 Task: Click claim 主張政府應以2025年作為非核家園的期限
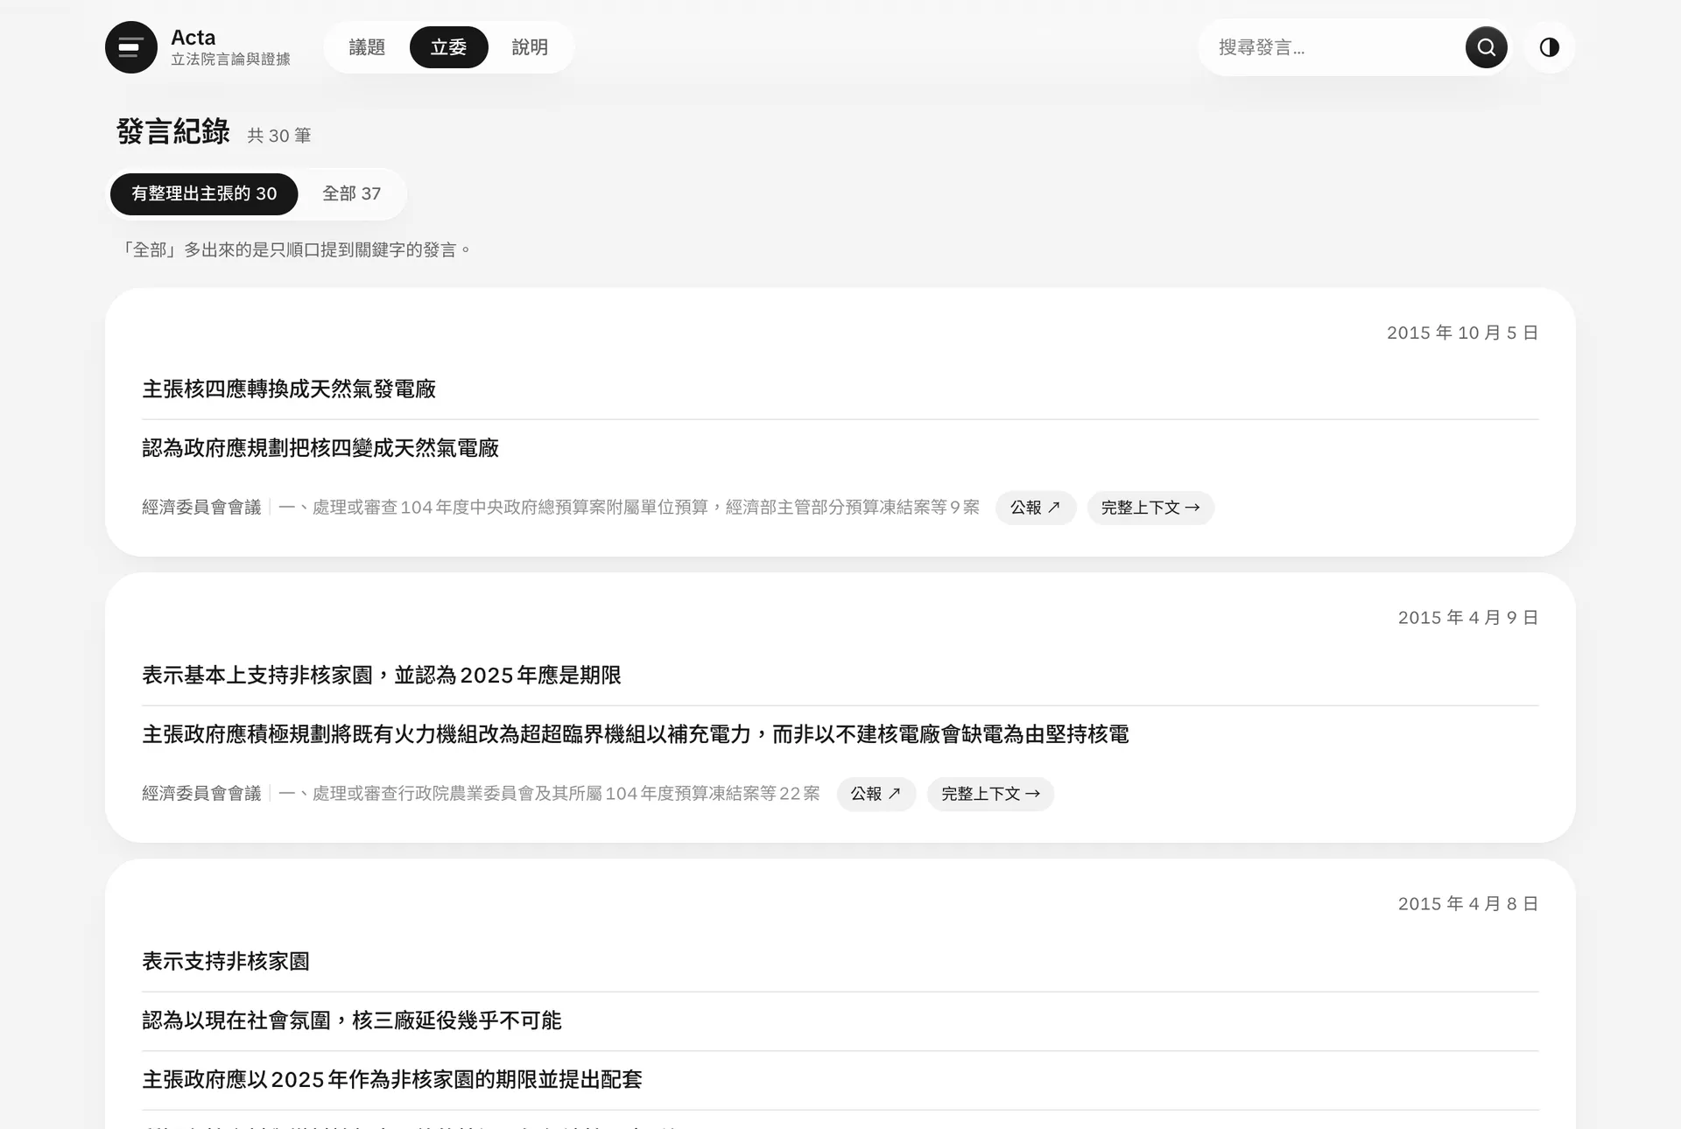pyautogui.click(x=392, y=1080)
